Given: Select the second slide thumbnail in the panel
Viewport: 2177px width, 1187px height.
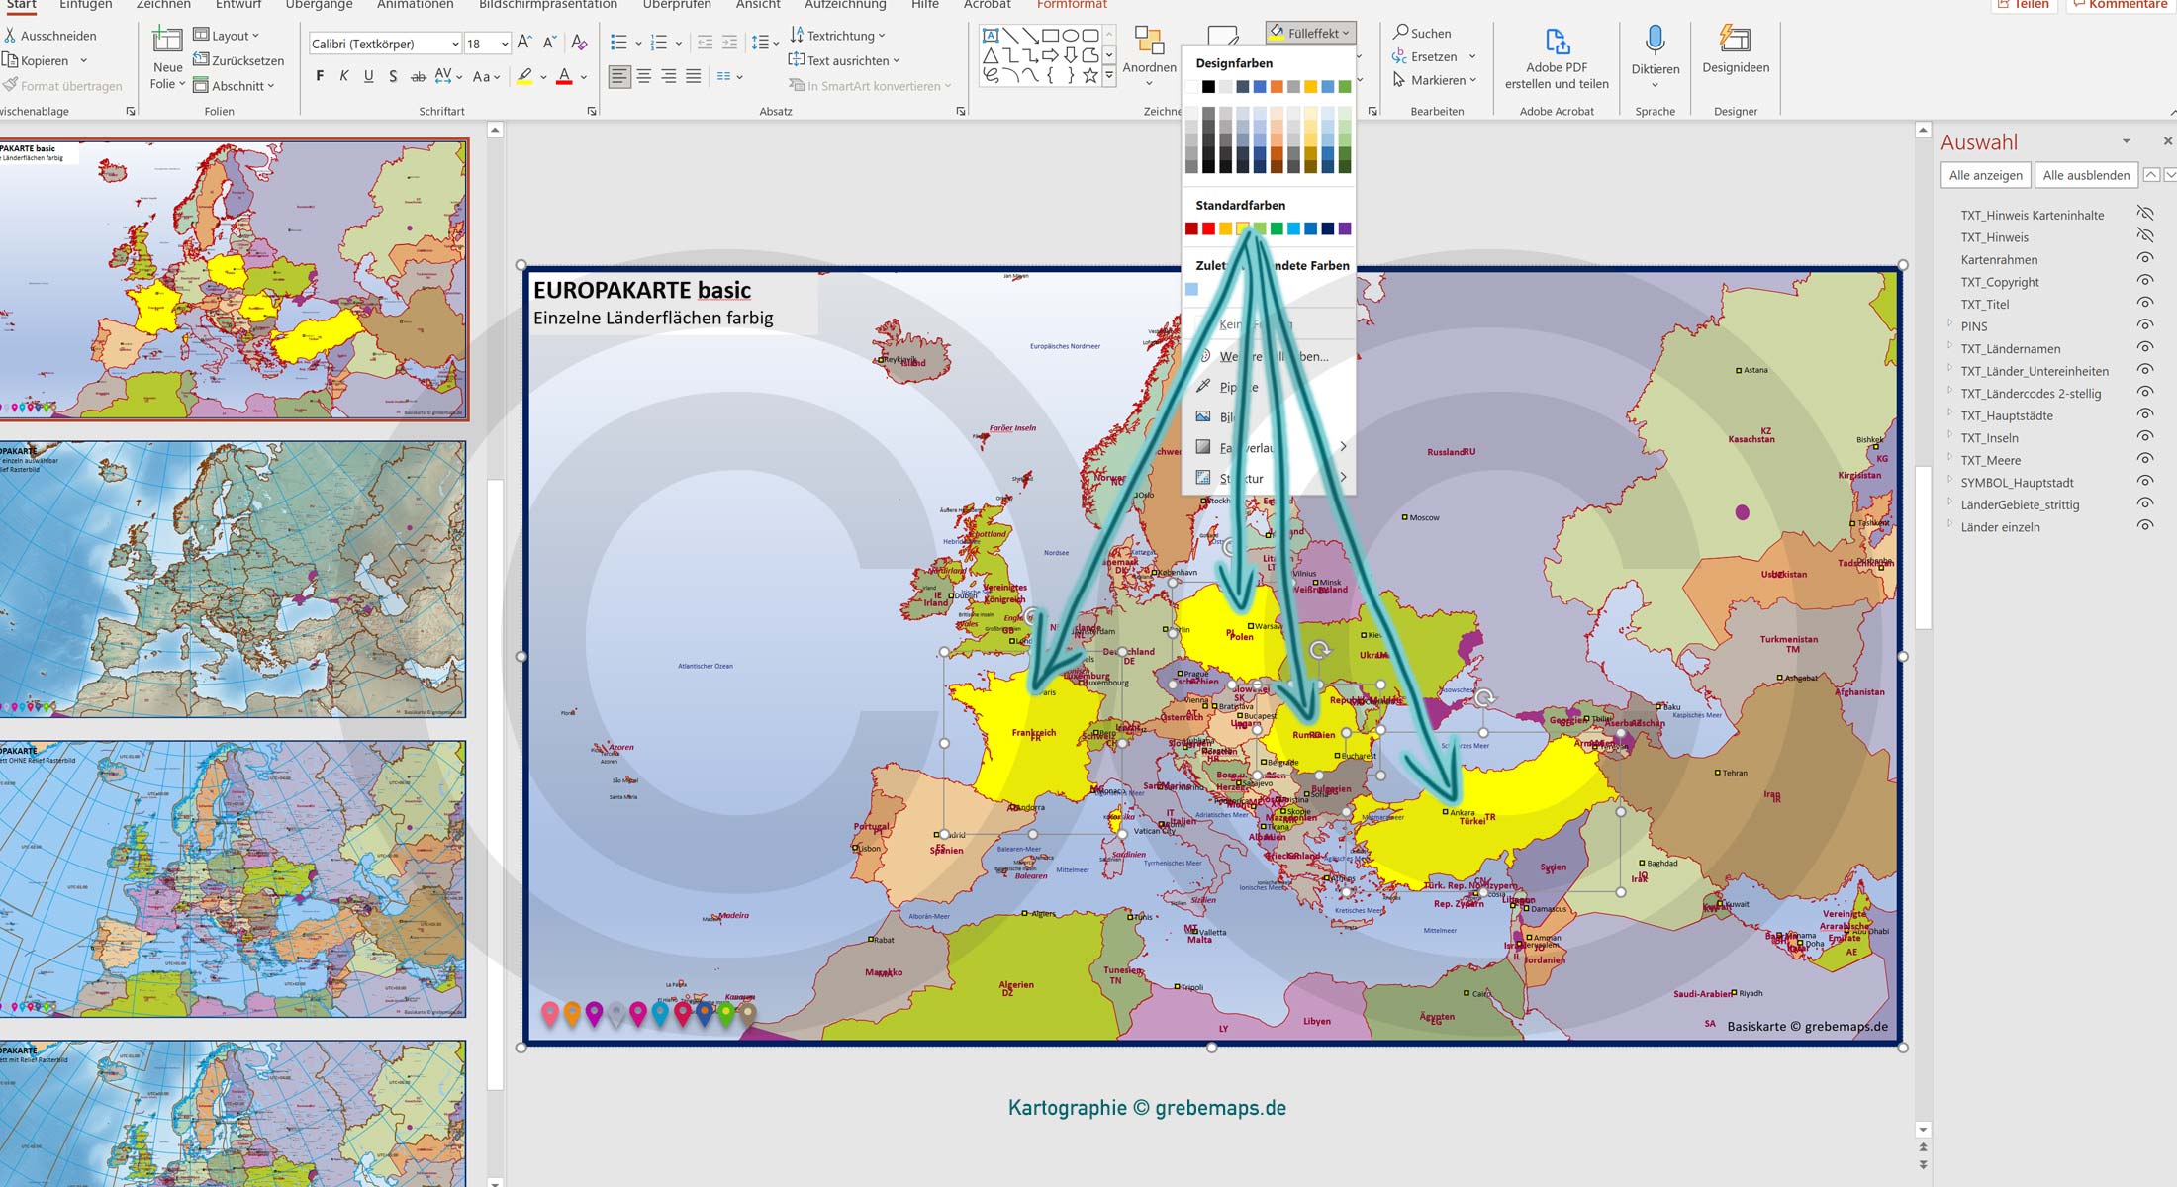Looking at the screenshot, I should coord(235,572).
